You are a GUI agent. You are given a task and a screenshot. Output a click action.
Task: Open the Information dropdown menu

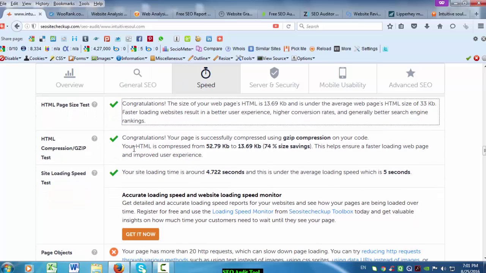pyautogui.click(x=132, y=58)
